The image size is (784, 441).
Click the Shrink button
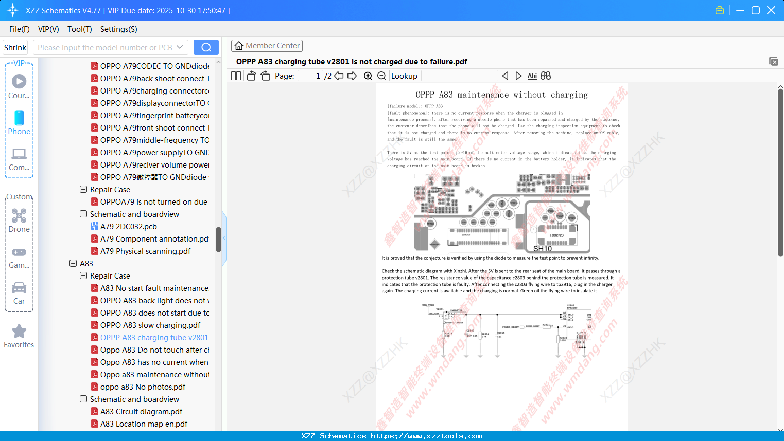[15, 47]
